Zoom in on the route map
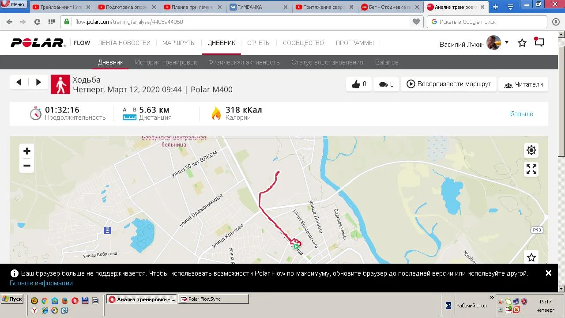The image size is (565, 318). [x=27, y=151]
